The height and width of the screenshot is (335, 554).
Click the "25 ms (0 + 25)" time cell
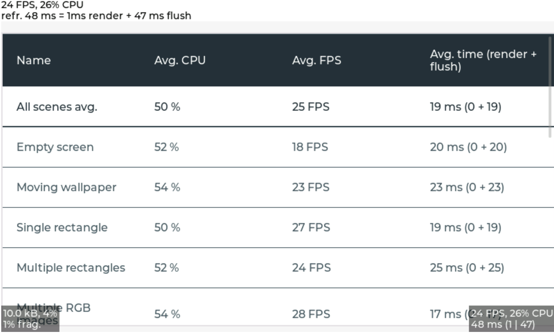click(467, 268)
